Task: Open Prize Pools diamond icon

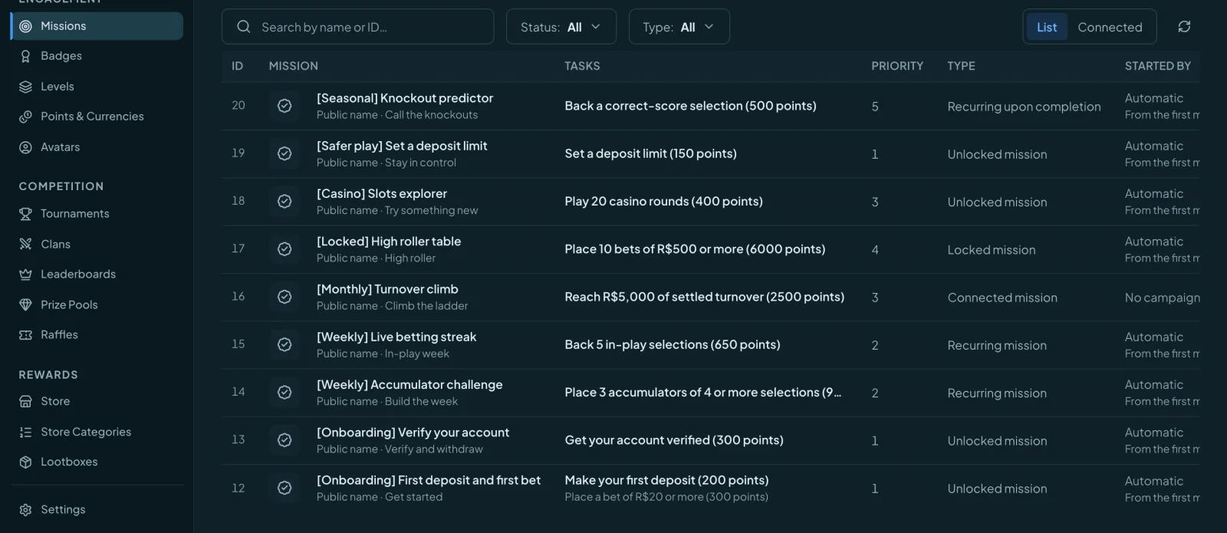Action: pos(25,304)
